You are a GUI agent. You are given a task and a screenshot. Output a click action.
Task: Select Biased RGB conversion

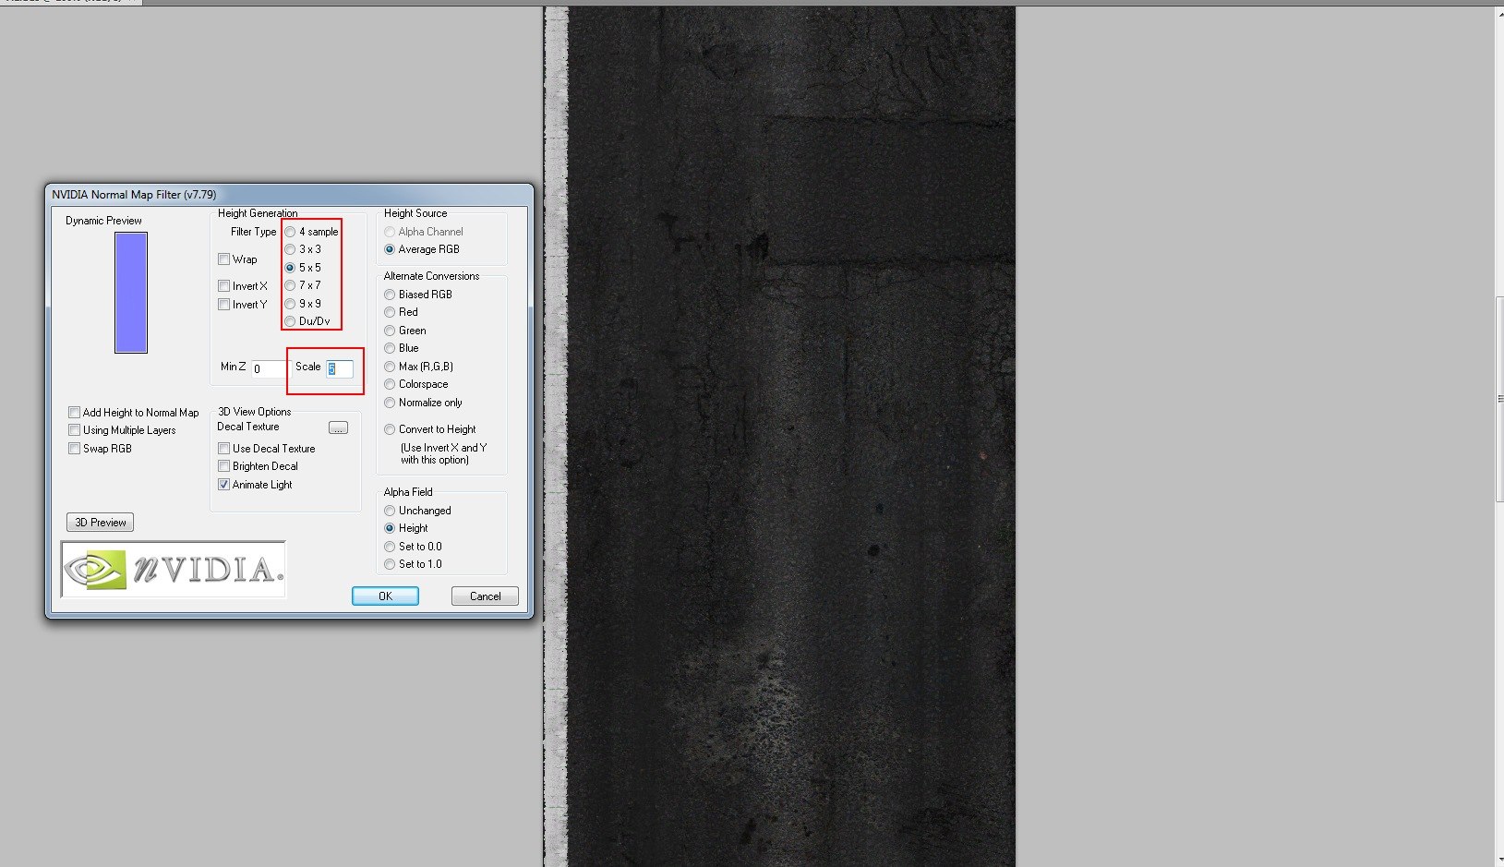pyautogui.click(x=390, y=295)
